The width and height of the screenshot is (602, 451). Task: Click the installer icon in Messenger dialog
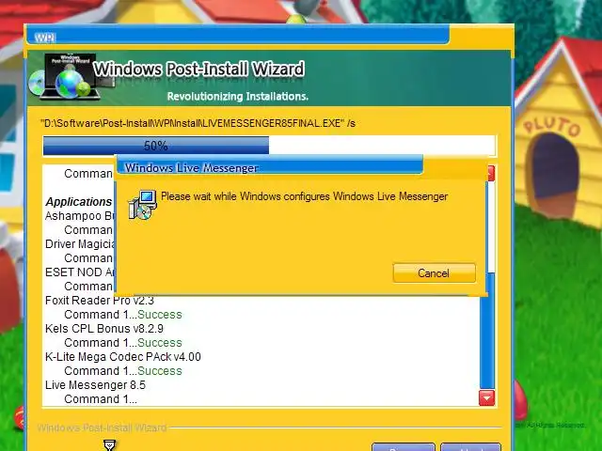(142, 205)
